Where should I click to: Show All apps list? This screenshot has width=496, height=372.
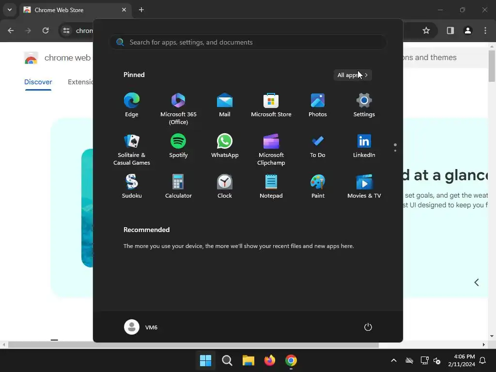pyautogui.click(x=353, y=75)
